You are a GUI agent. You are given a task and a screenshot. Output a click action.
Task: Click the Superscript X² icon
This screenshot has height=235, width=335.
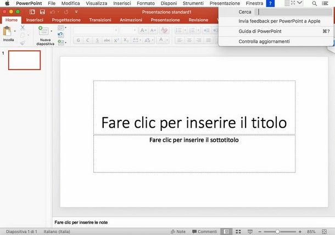coord(116,41)
